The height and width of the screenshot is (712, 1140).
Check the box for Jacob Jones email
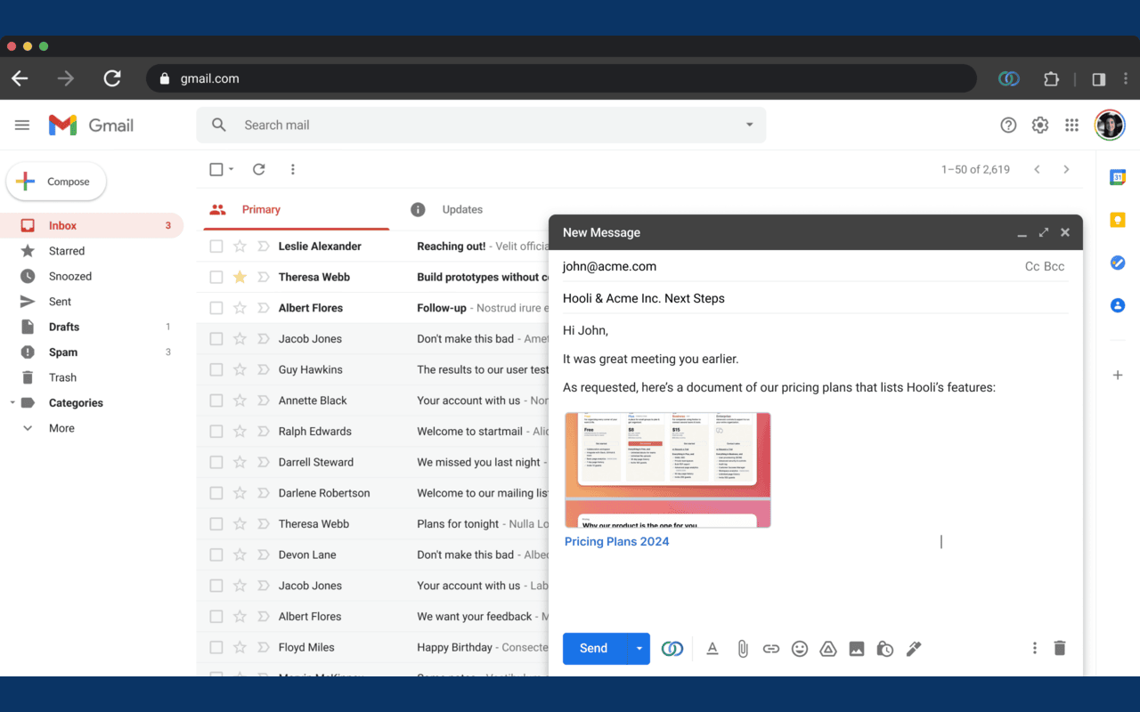(x=216, y=339)
